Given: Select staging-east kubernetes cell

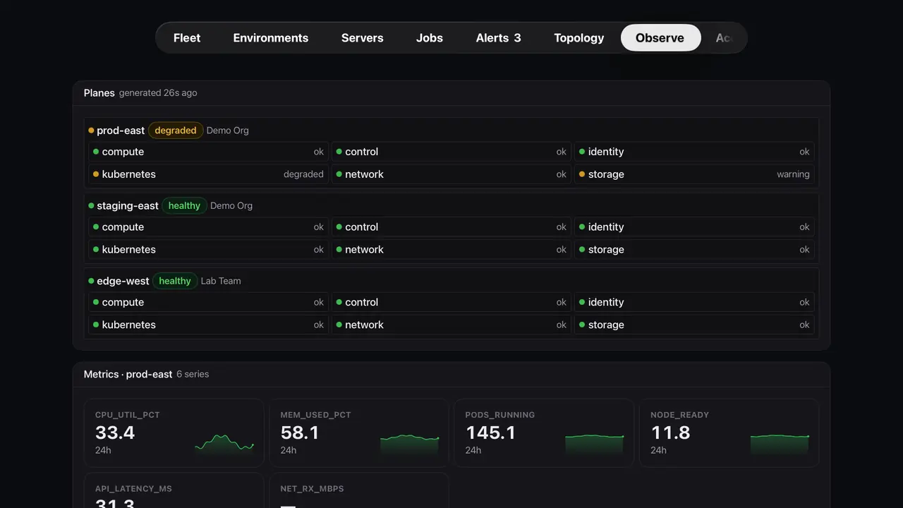Looking at the screenshot, I should tap(208, 250).
